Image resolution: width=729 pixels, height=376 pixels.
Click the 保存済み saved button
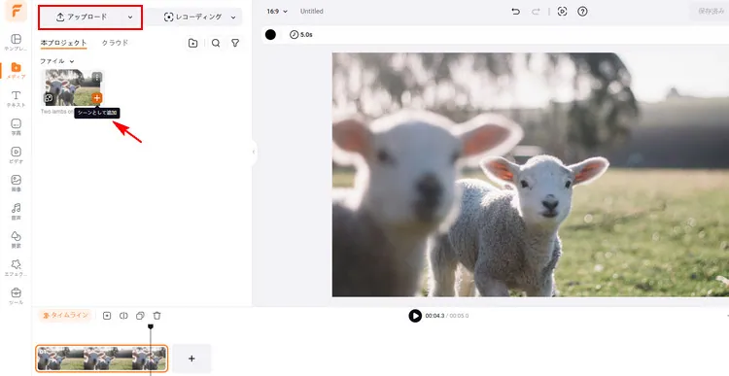(710, 11)
